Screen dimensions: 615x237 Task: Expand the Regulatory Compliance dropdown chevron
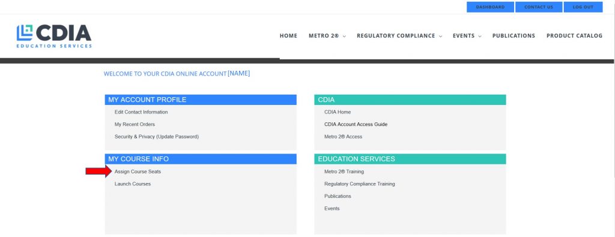pos(440,36)
